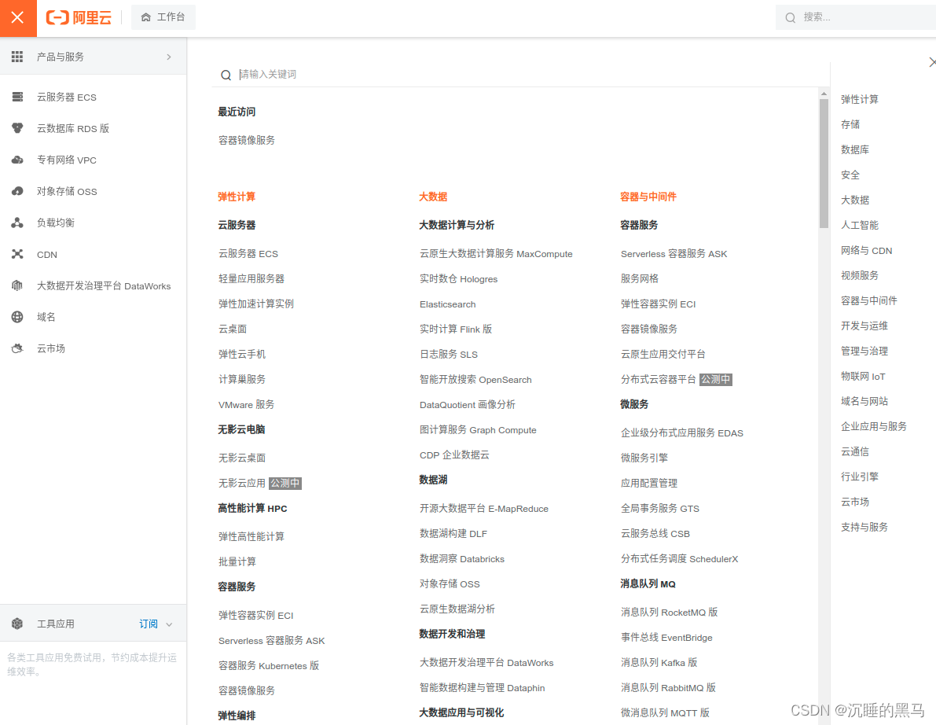Image resolution: width=936 pixels, height=725 pixels.
Task: Open 服务网格 link
Action: pyautogui.click(x=639, y=279)
